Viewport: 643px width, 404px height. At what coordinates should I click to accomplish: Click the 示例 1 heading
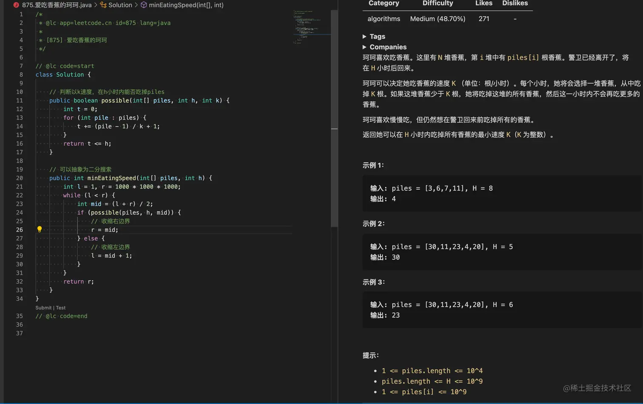coord(373,165)
